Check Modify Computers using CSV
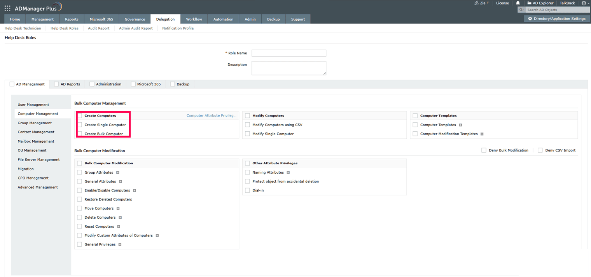Viewport: 591px width, 277px height. (247, 125)
